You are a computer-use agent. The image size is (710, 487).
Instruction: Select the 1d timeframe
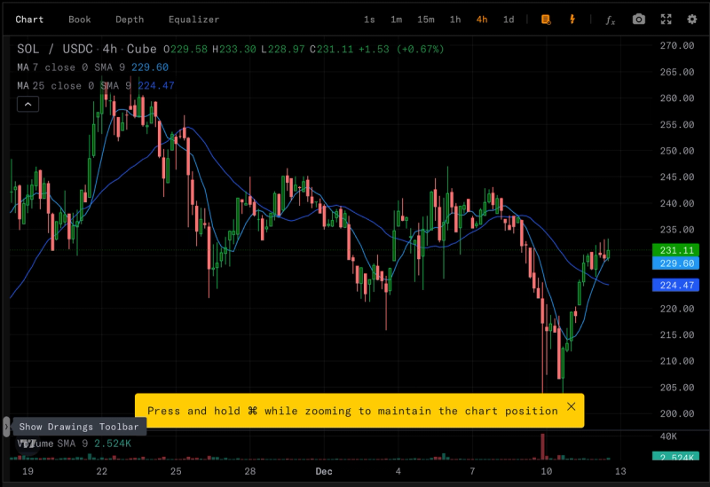coord(509,20)
